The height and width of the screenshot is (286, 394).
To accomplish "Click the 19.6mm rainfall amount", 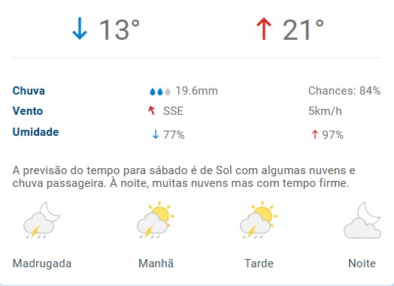I will tap(196, 91).
